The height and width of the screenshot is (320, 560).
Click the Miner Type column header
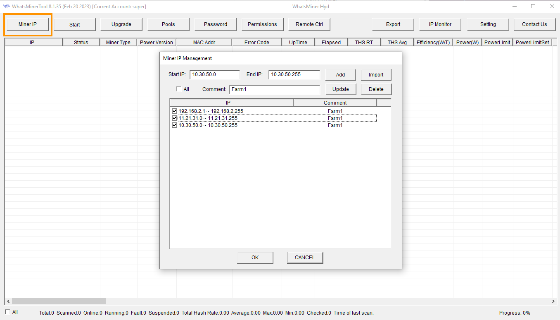coord(119,42)
